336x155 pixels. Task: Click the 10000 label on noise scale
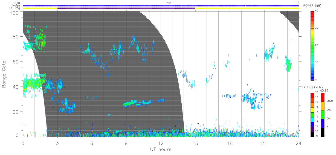click(x=329, y=101)
